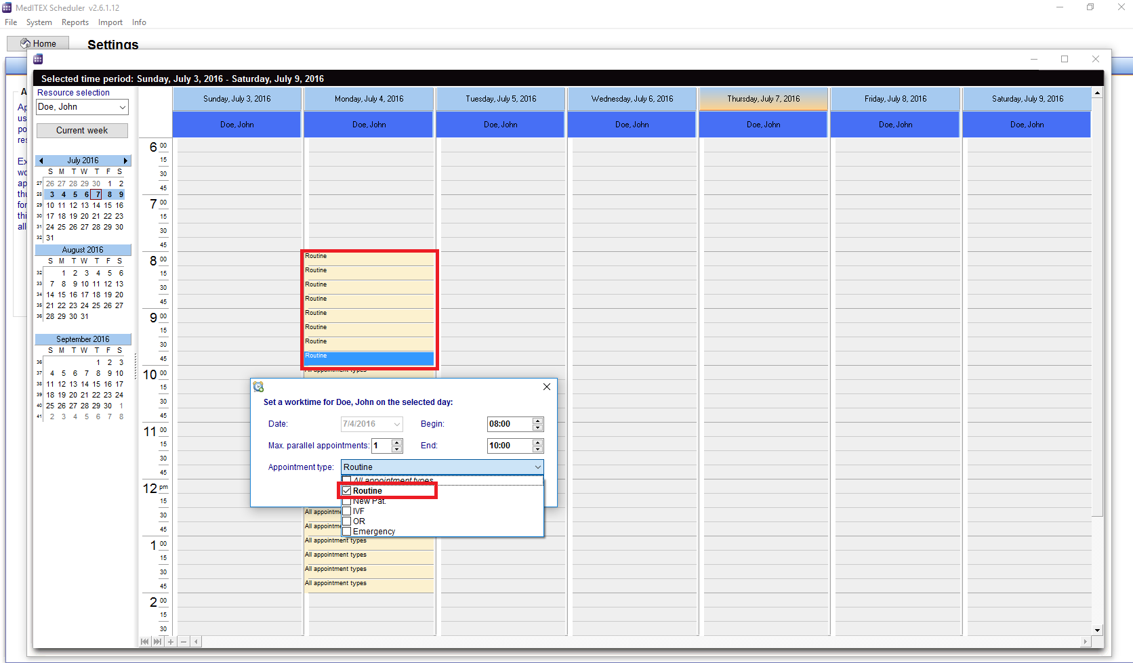Open the Date 7/4/2016 dropdown
The height and width of the screenshot is (663, 1133).
coord(397,424)
